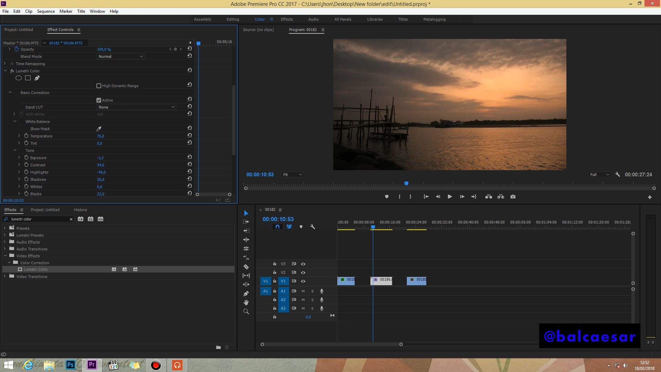Open timeline display settings wrench
The width and height of the screenshot is (661, 372).
coord(313,227)
